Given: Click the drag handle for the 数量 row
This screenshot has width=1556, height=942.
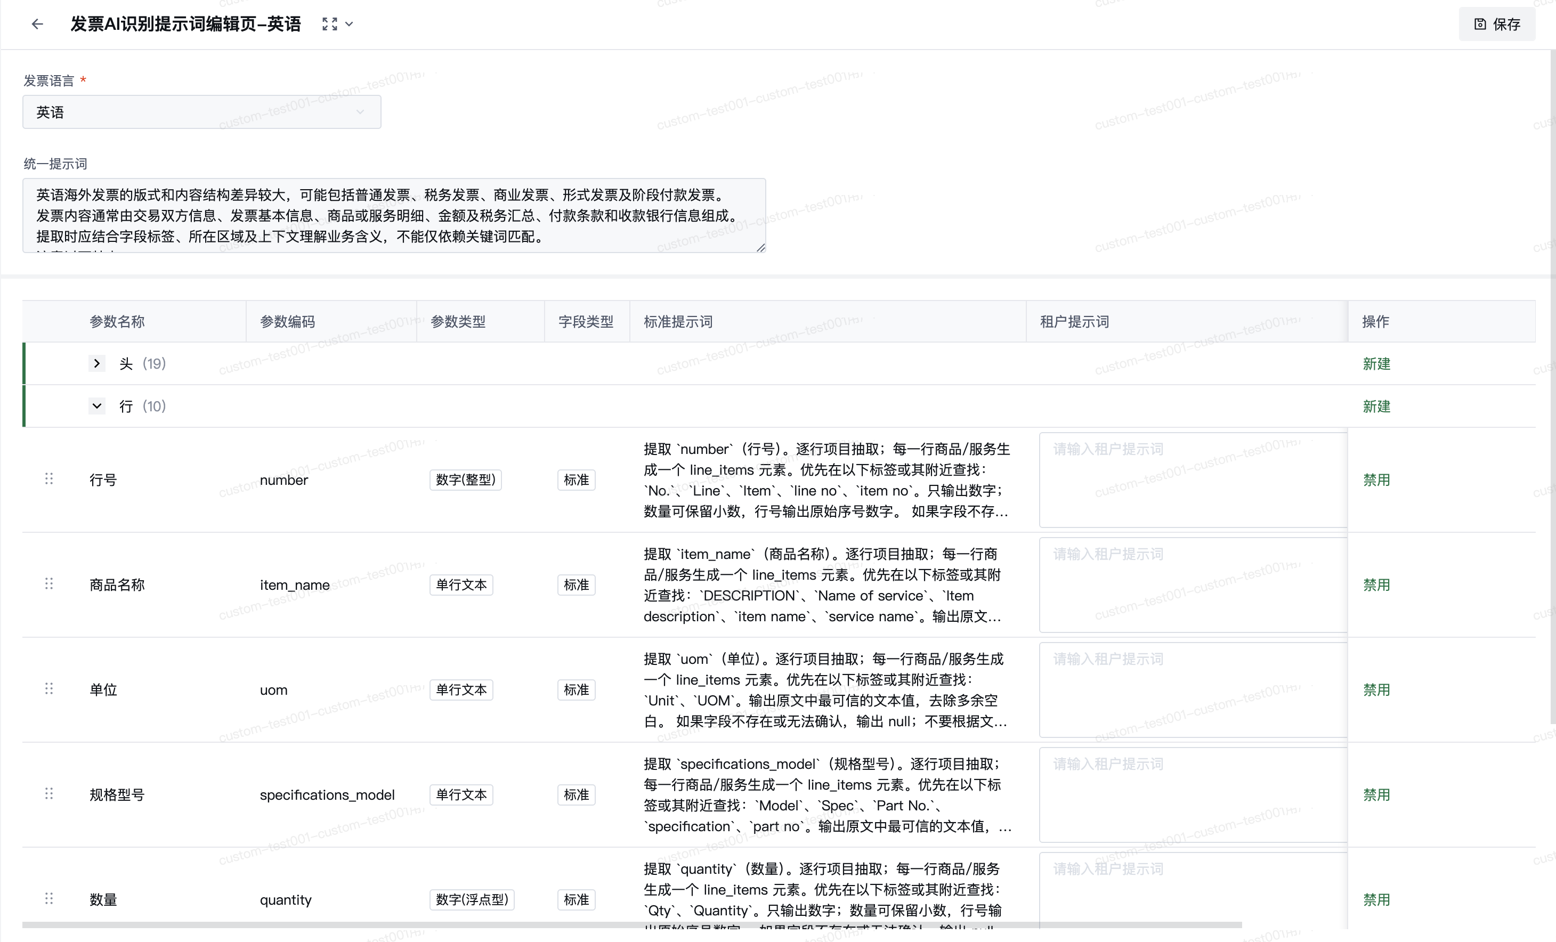Looking at the screenshot, I should (48, 898).
